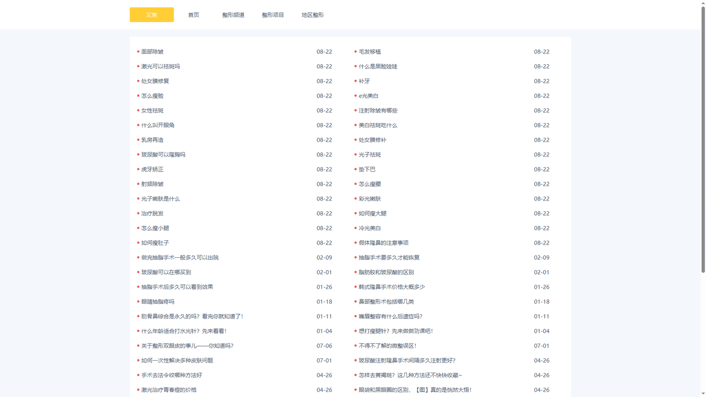706x397 pixels.
Task: Open the 毛发移植 article
Action: [x=370, y=51]
